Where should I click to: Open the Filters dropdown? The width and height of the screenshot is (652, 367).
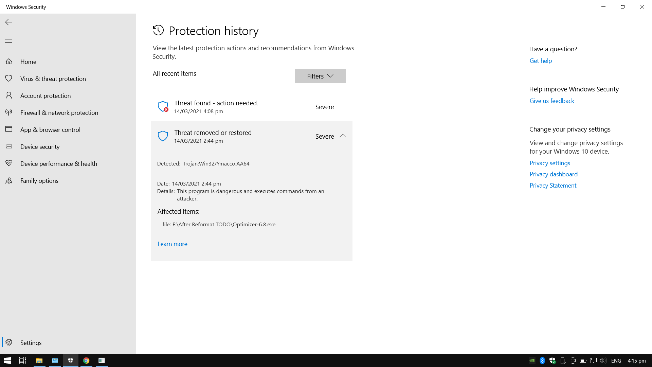click(320, 76)
